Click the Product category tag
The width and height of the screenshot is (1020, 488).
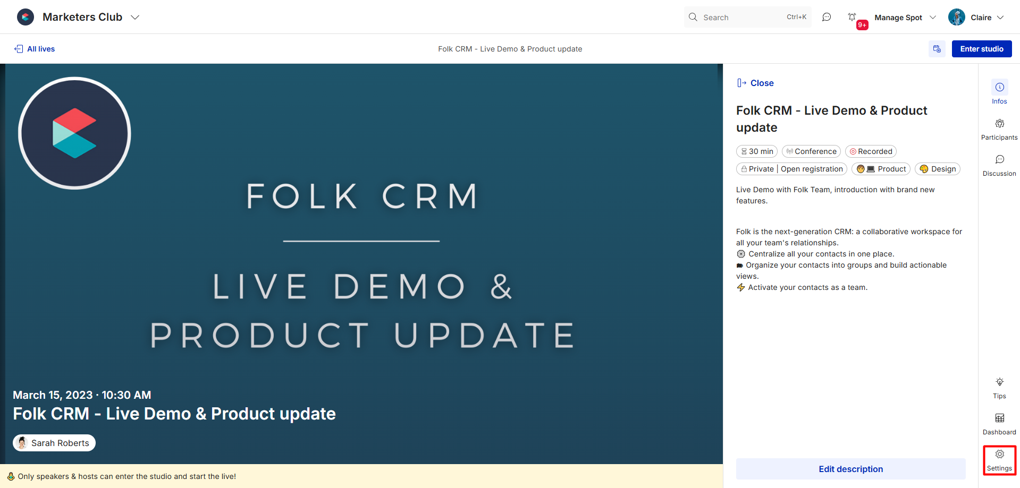tap(881, 169)
